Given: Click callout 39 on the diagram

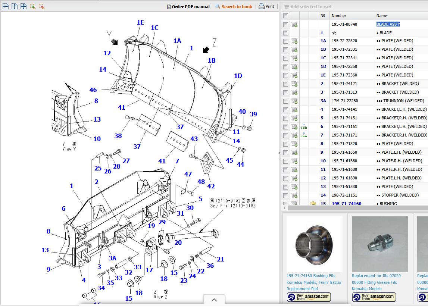Looking at the screenshot, I should [x=253, y=114].
